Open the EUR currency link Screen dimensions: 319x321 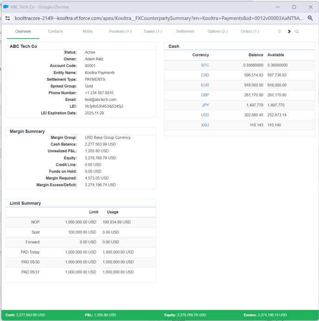[x=205, y=85]
